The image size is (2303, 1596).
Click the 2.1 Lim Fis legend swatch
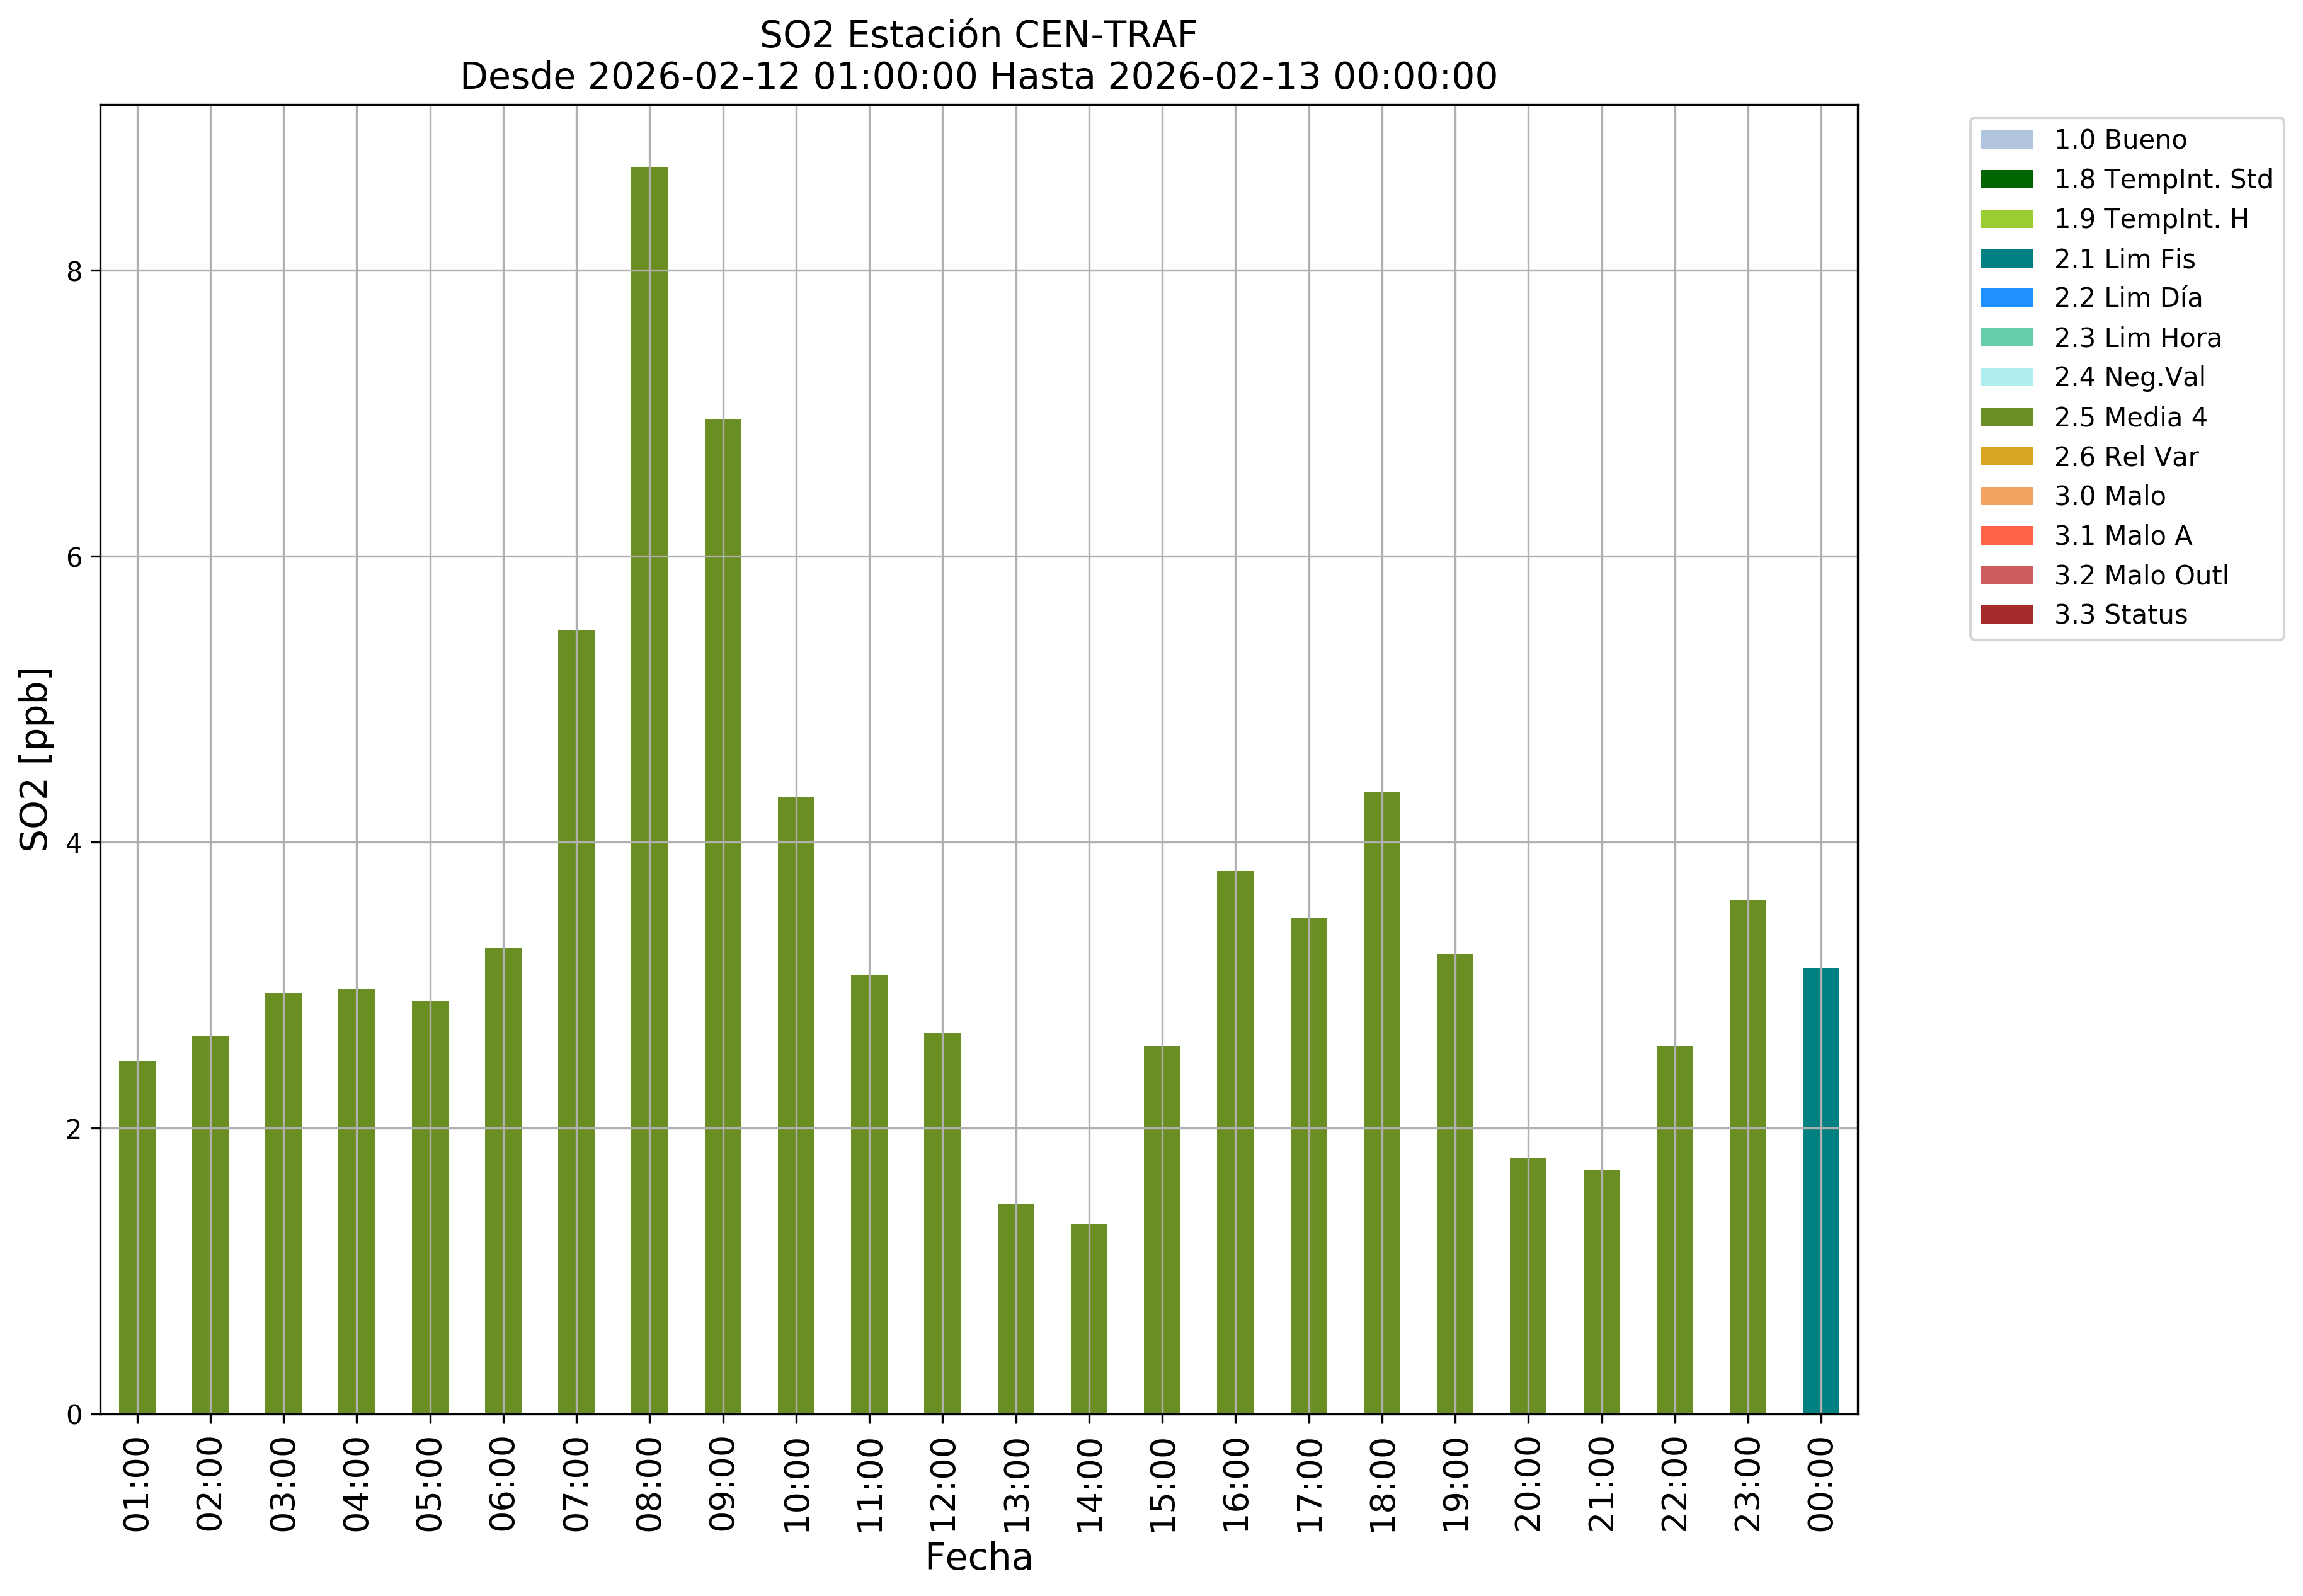pos(2006,259)
